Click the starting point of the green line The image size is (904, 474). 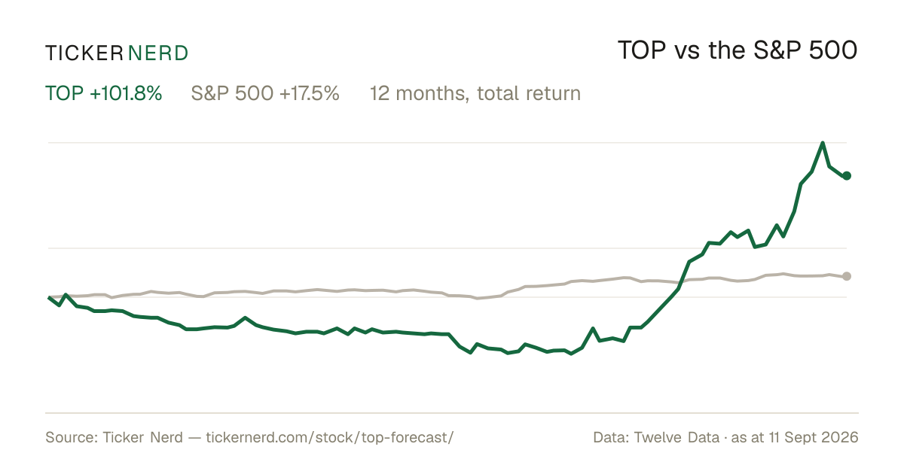pos(49,298)
